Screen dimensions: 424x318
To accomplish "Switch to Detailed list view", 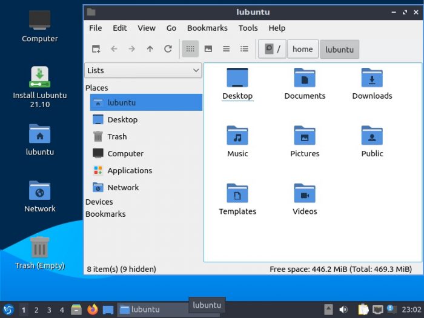I will tap(244, 49).
